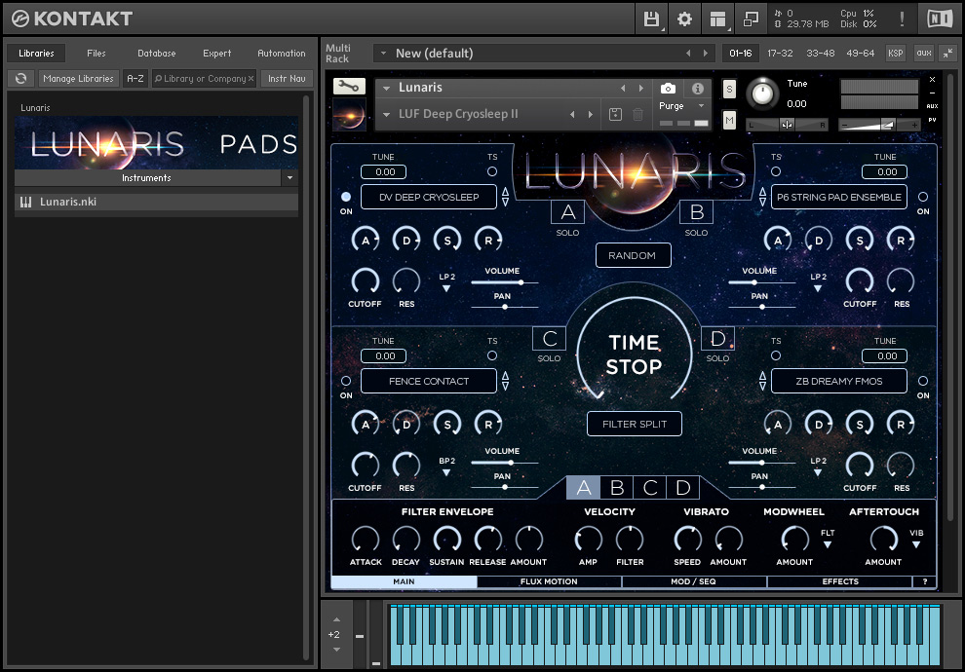Click the FILTER SPLIT button
The image size is (965, 672).
click(x=635, y=424)
